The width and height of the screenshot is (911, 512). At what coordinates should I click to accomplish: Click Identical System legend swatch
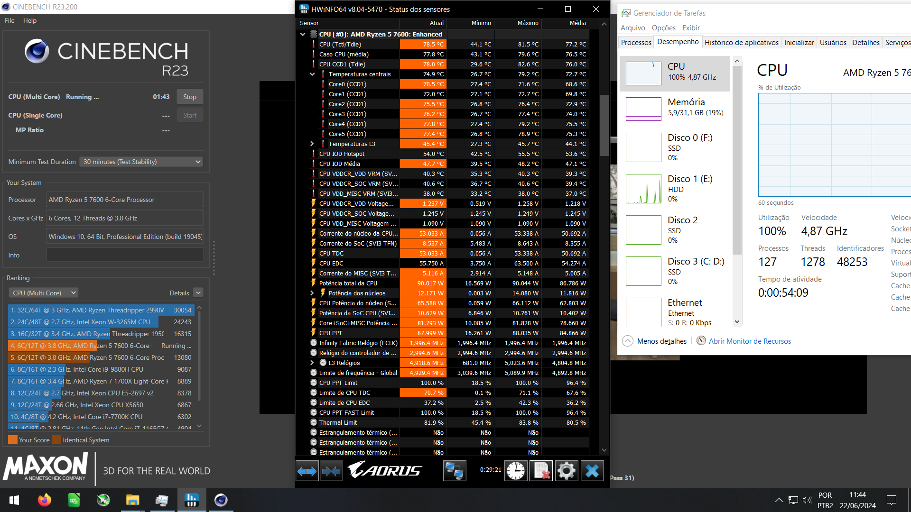tap(56, 439)
